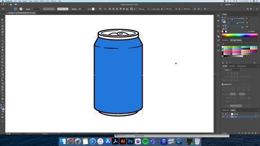This screenshot has width=260, height=146.
Task: Toggle visibility of the Color layer
Action: tap(223, 117)
